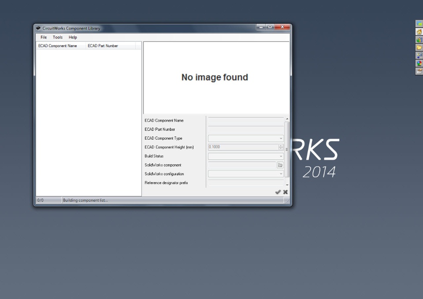The image size is (423, 299).
Task: Open the Design Library task pane tab
Action: pos(419,40)
